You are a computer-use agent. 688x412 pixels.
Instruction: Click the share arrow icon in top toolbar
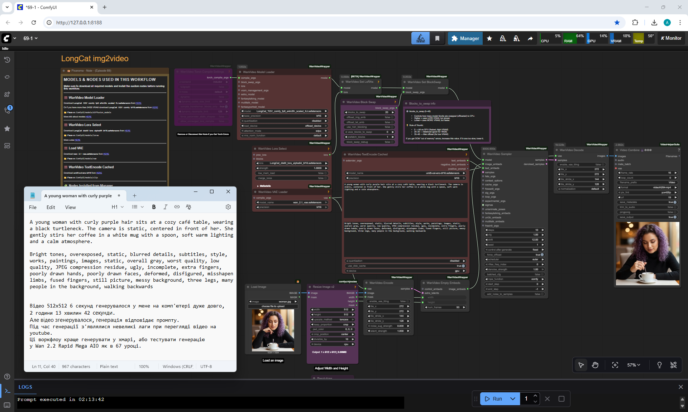pyautogui.click(x=530, y=38)
